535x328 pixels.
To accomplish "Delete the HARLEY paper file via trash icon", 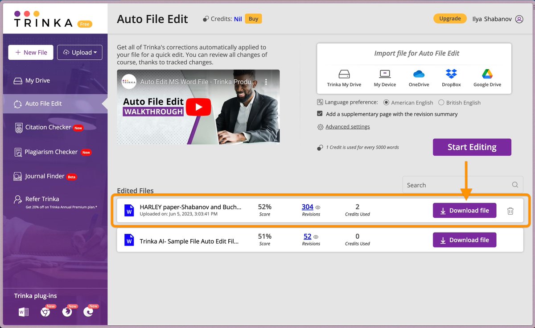I will [x=510, y=210].
